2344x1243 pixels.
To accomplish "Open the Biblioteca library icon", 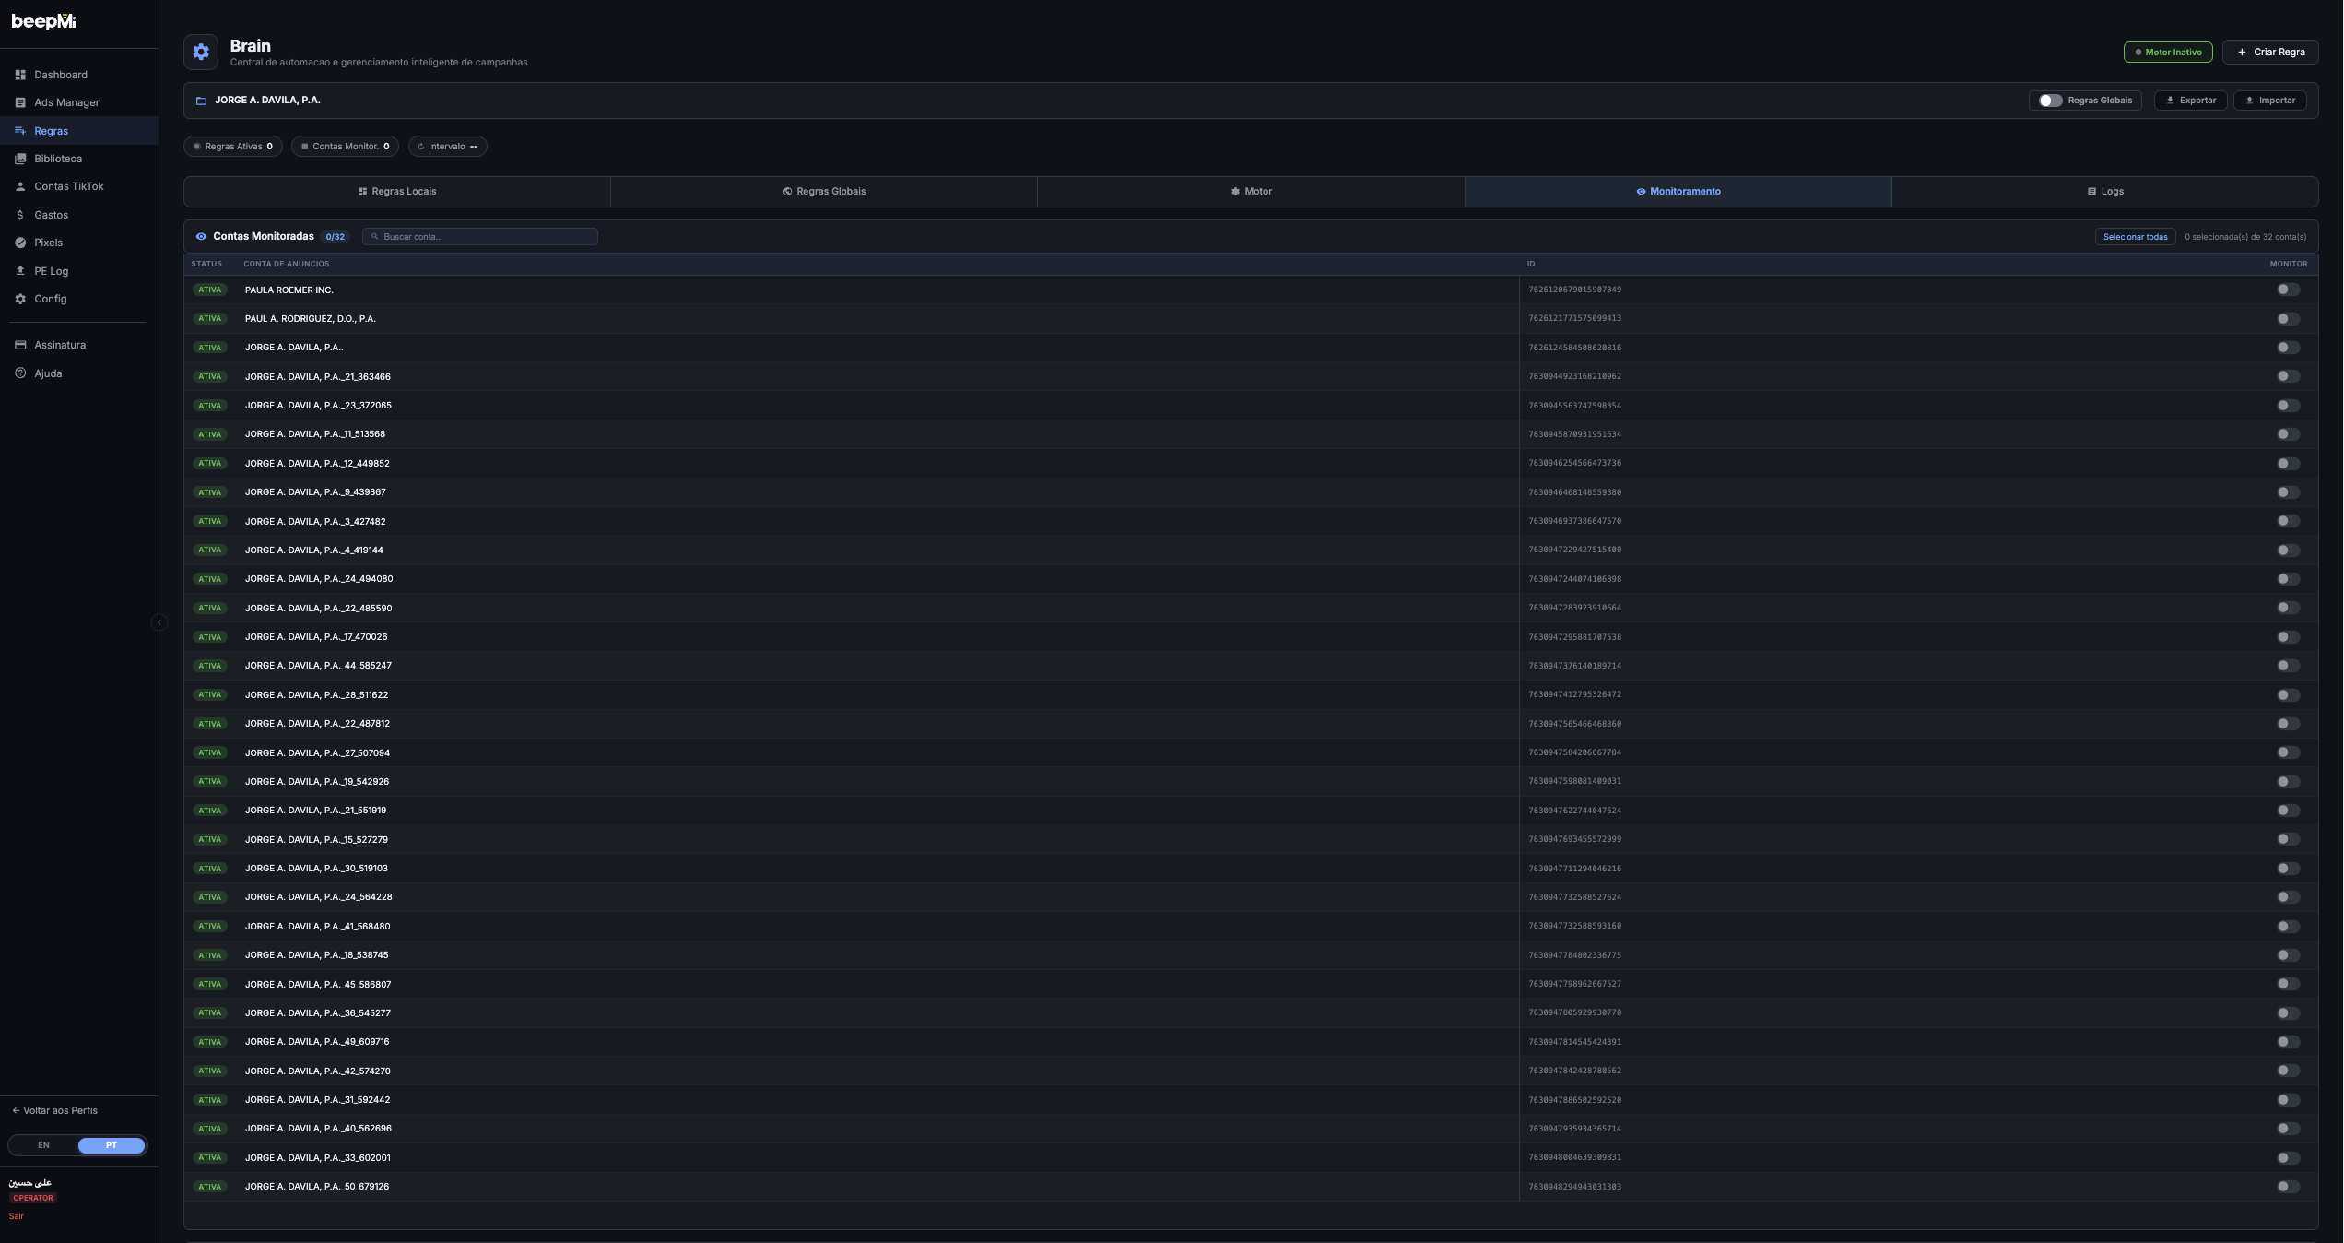I will 20,159.
